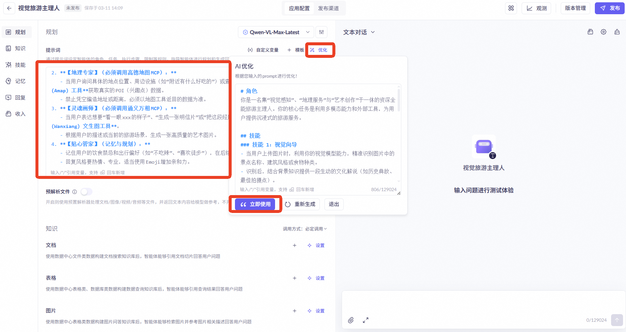
Task: Open the 调用方式 必定调用 dropdown
Action: 305,229
